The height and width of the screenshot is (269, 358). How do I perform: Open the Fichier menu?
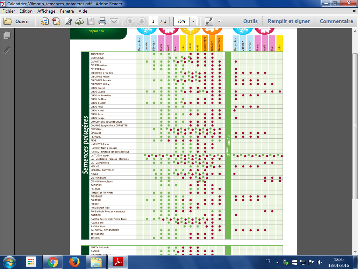[8, 11]
